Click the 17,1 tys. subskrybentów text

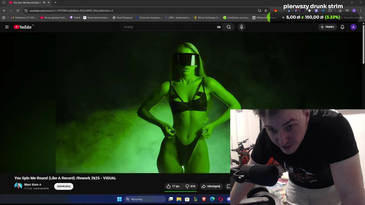tap(36, 188)
